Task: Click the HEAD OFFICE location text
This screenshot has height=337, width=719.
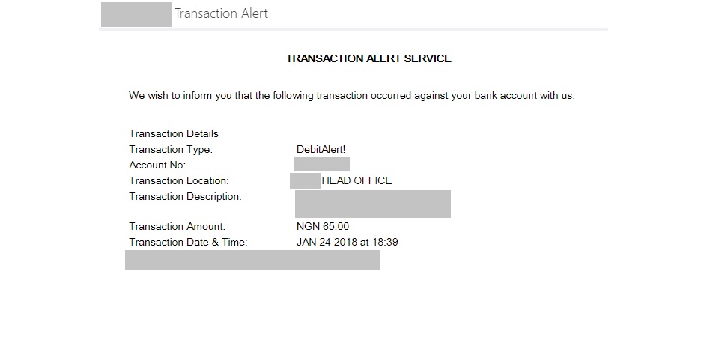Action: point(357,180)
